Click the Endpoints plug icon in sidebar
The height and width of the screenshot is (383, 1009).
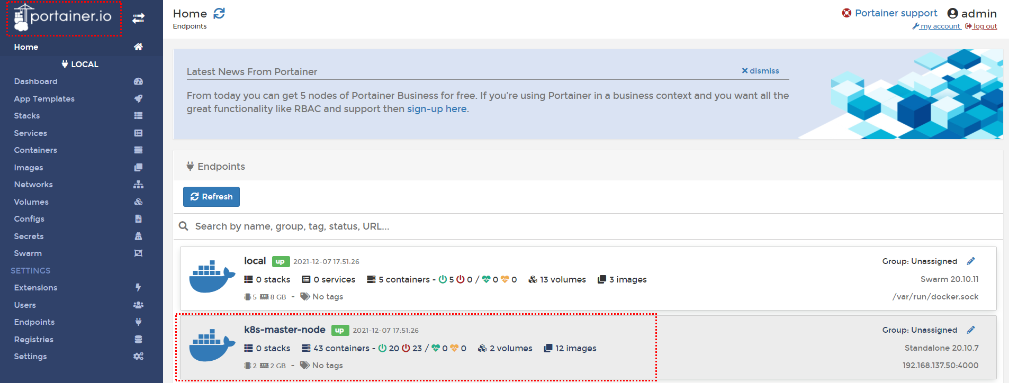138,322
